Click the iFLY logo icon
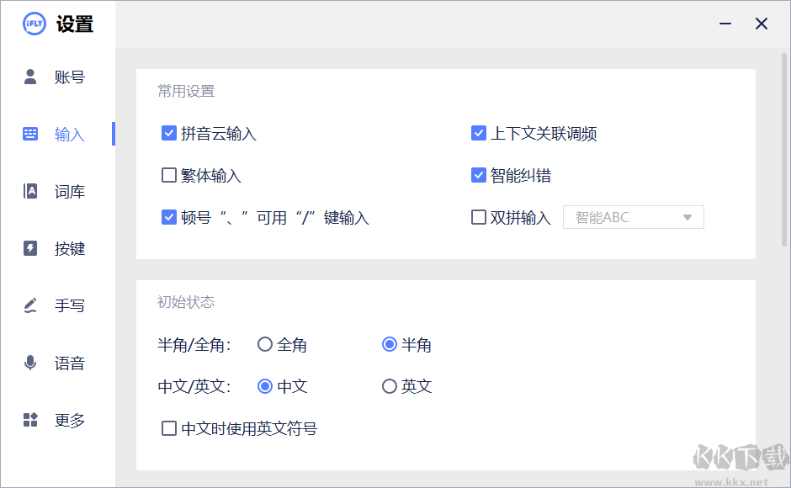 click(34, 24)
